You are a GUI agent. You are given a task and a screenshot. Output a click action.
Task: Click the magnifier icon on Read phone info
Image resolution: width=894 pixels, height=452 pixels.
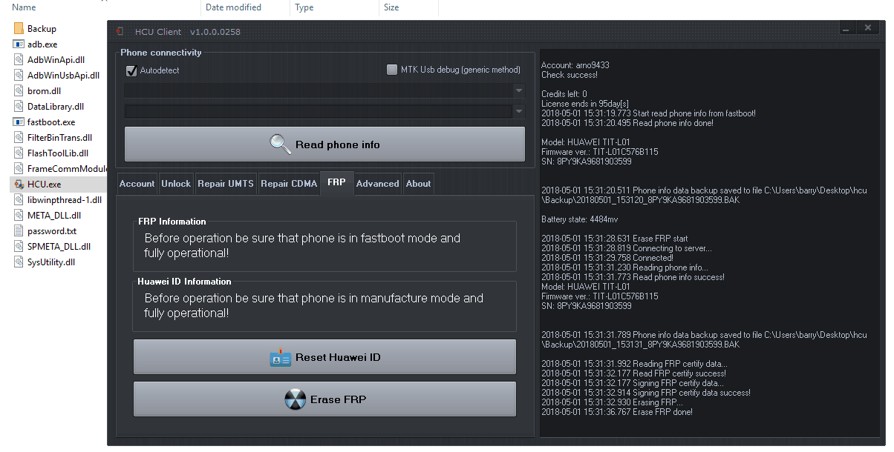(x=280, y=144)
